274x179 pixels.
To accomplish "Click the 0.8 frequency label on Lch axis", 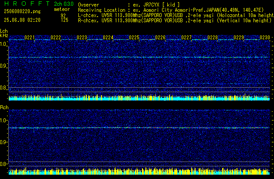I will pyautogui.click(x=3, y=88).
